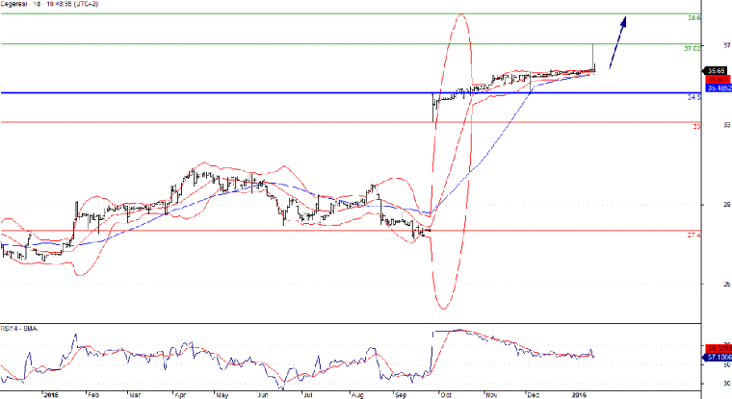Click the tall price spike candle near 2016

pos(592,56)
